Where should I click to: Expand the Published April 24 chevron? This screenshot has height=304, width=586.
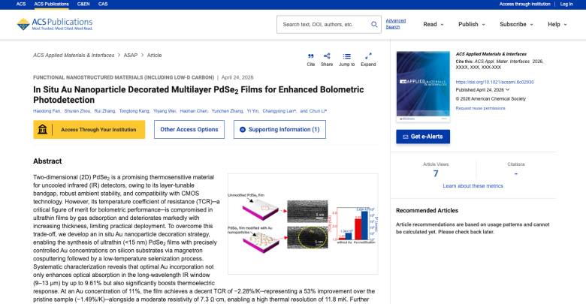coord(508,89)
